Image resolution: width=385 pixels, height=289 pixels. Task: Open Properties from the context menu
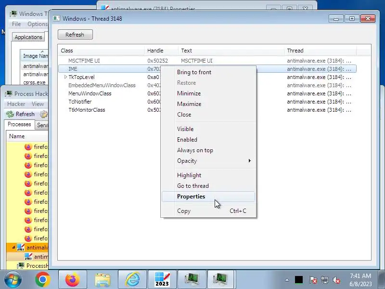coord(208,197)
